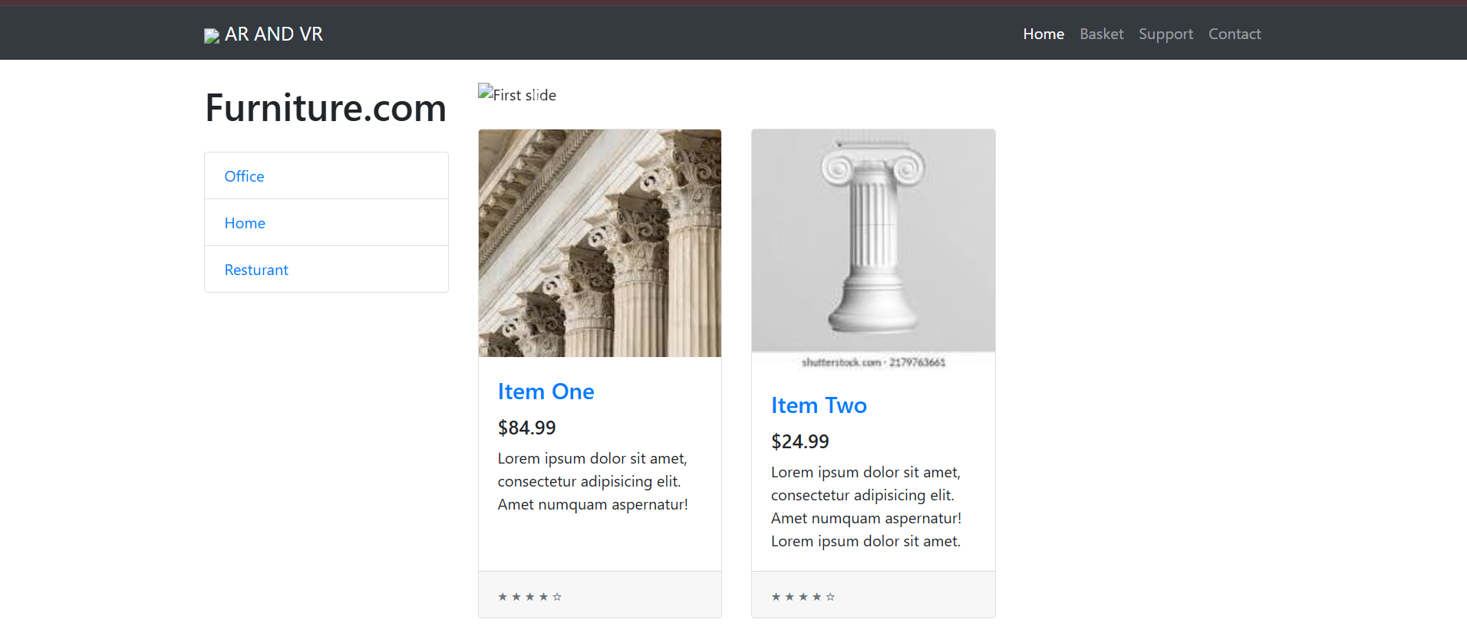Click the broken First slide carousel image
Image resolution: width=1467 pixels, height=626 pixels.
[x=517, y=94]
